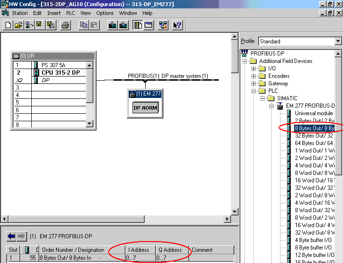Screen dimensions: 343x263
Task: Open the Station menu
Action: [20, 13]
